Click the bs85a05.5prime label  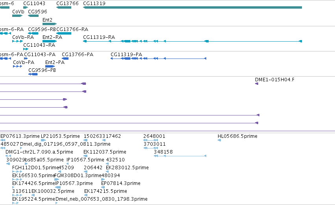click(x=44, y=160)
